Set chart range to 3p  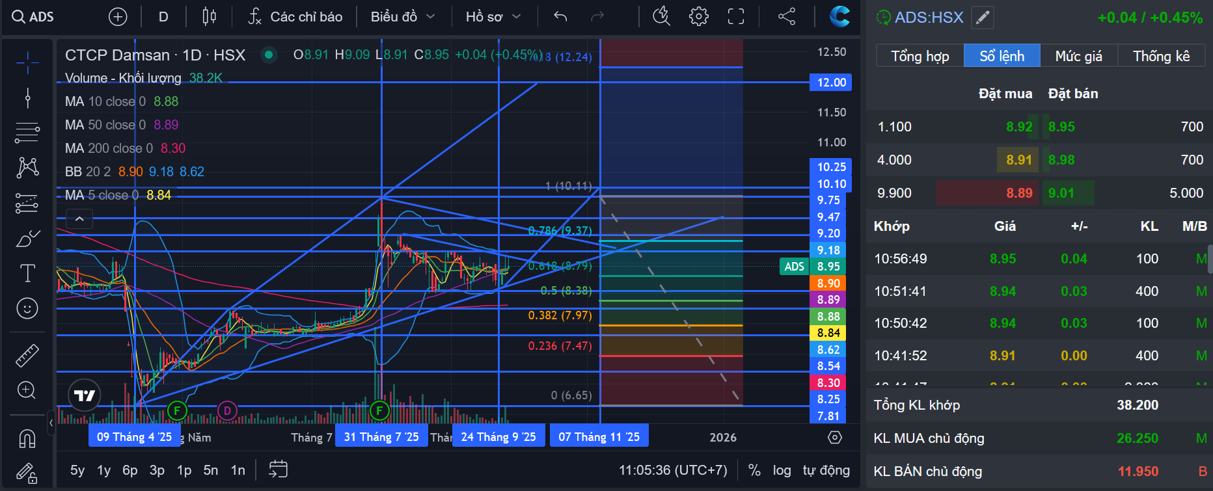tap(157, 470)
